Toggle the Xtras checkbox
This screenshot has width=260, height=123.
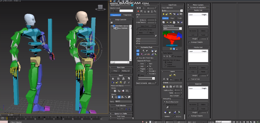pos(139,75)
